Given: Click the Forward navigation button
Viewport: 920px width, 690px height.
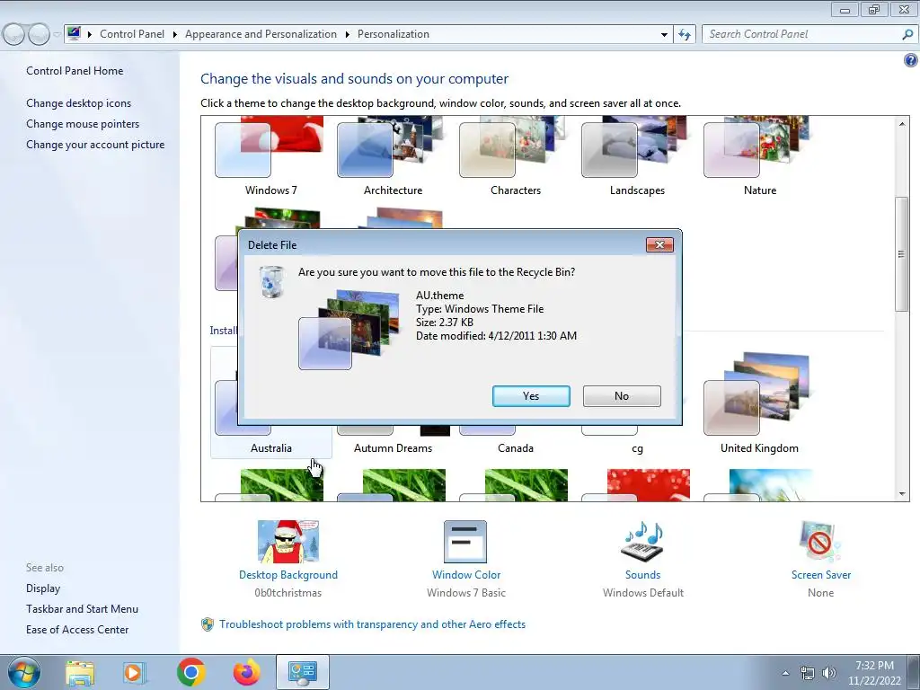Looking at the screenshot, I should point(39,34).
